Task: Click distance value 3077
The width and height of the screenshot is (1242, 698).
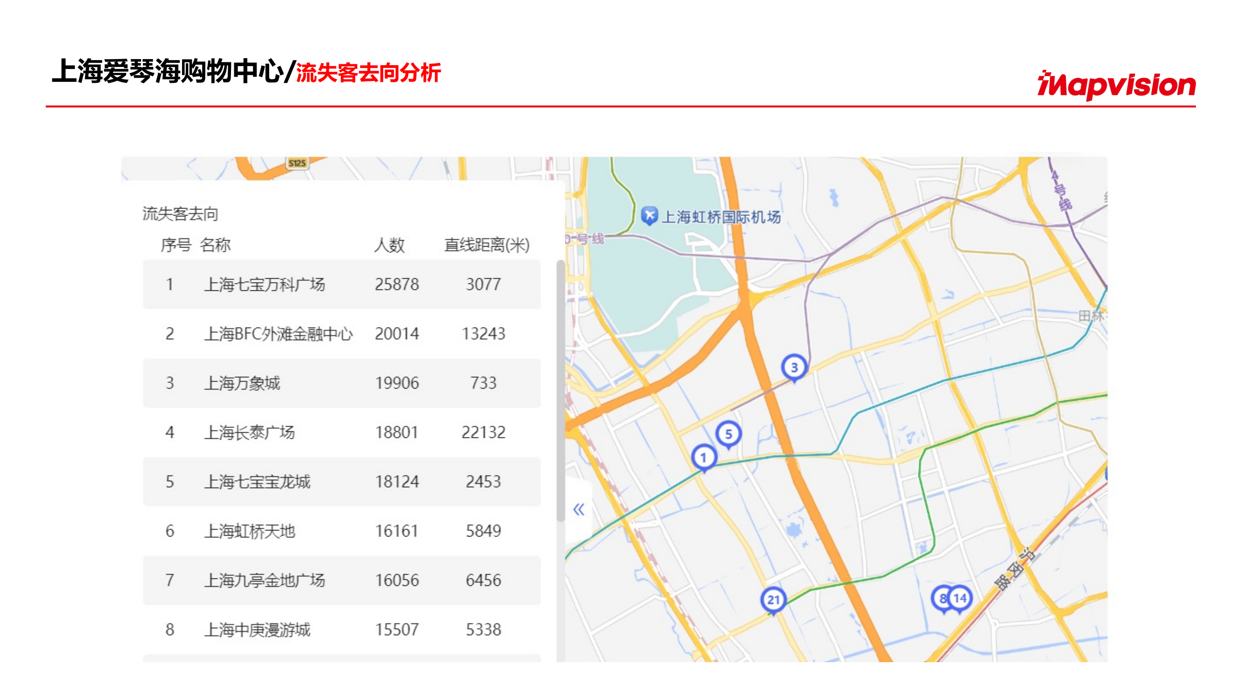Action: pos(483,284)
